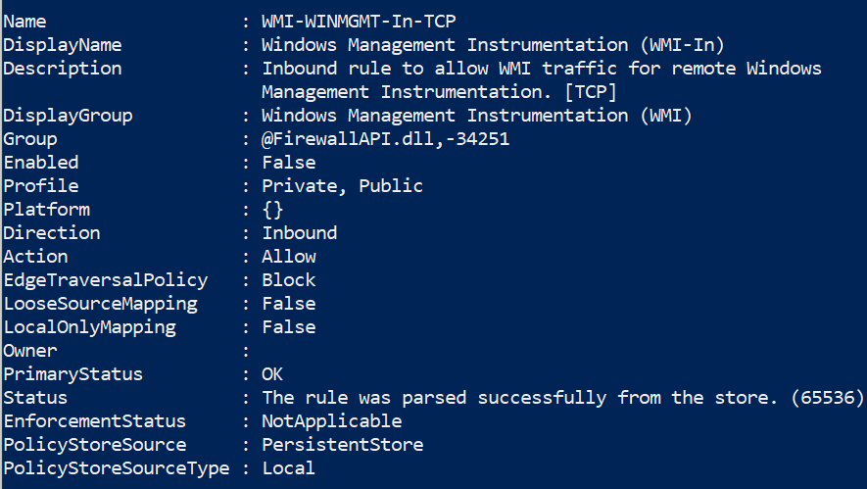This screenshot has width=867, height=489.
Task: Click the Allow value beside Action
Action: coord(289,256)
